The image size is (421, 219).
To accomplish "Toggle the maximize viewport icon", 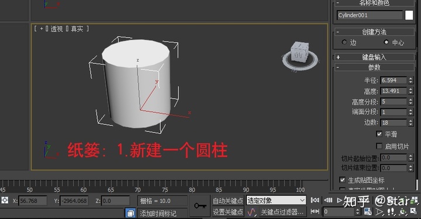I will 414,211.
